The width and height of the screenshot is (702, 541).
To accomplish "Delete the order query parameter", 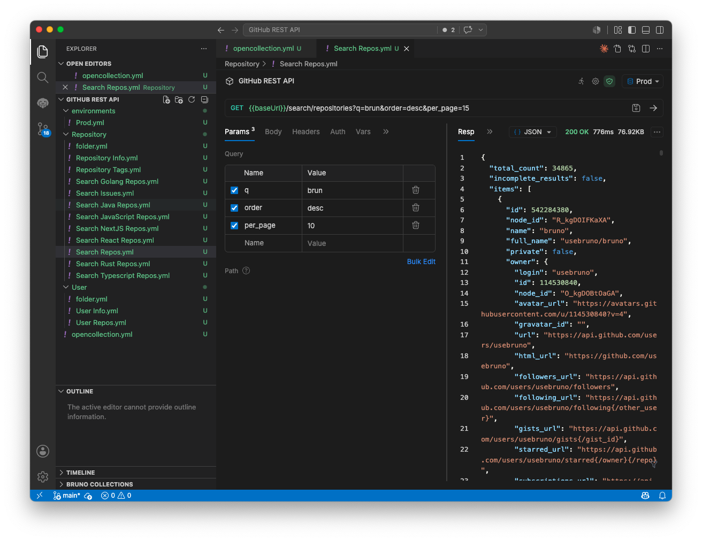I will pos(416,207).
